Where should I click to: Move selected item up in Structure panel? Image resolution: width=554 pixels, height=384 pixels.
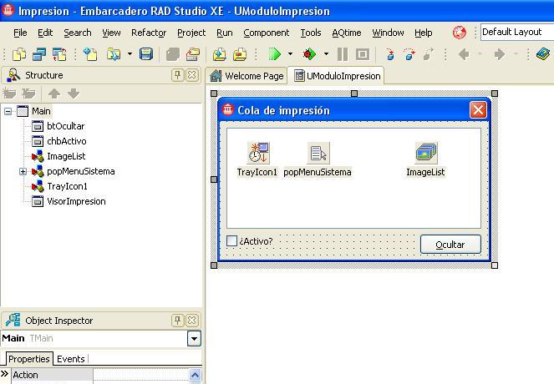(54, 93)
